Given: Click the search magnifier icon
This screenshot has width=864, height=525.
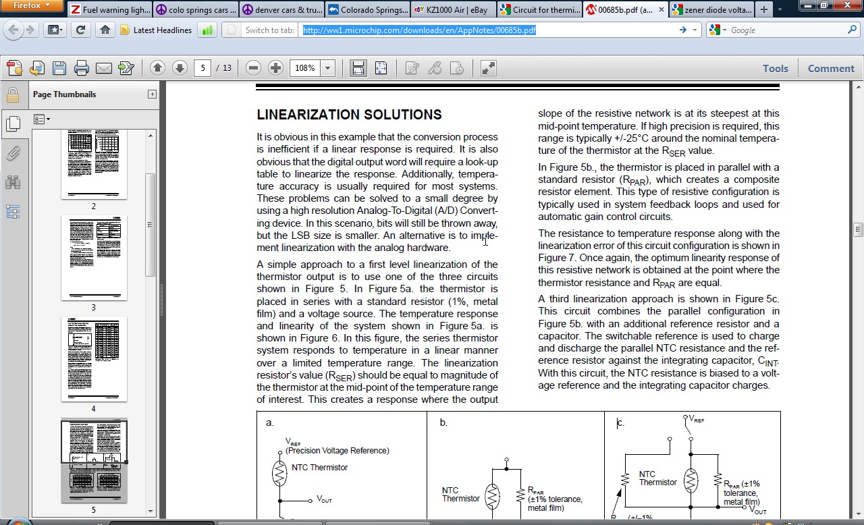Looking at the screenshot, I should (852, 30).
